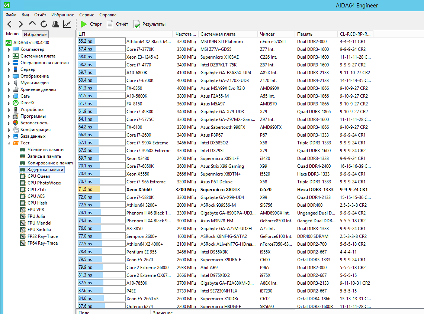Click the 55.2 ns result bar
Screen dimensions: 424x314
(102, 41)
